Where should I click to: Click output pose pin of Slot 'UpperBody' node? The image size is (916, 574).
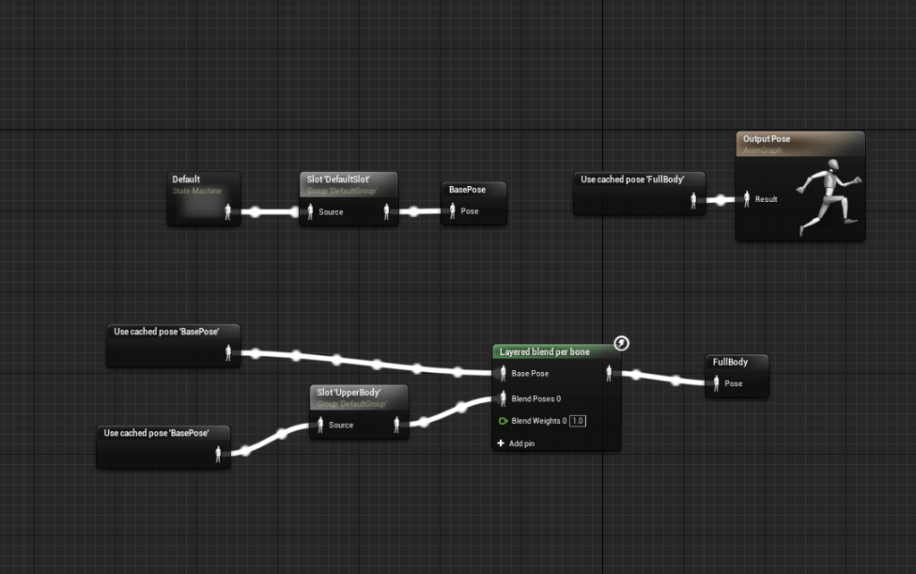click(x=396, y=426)
